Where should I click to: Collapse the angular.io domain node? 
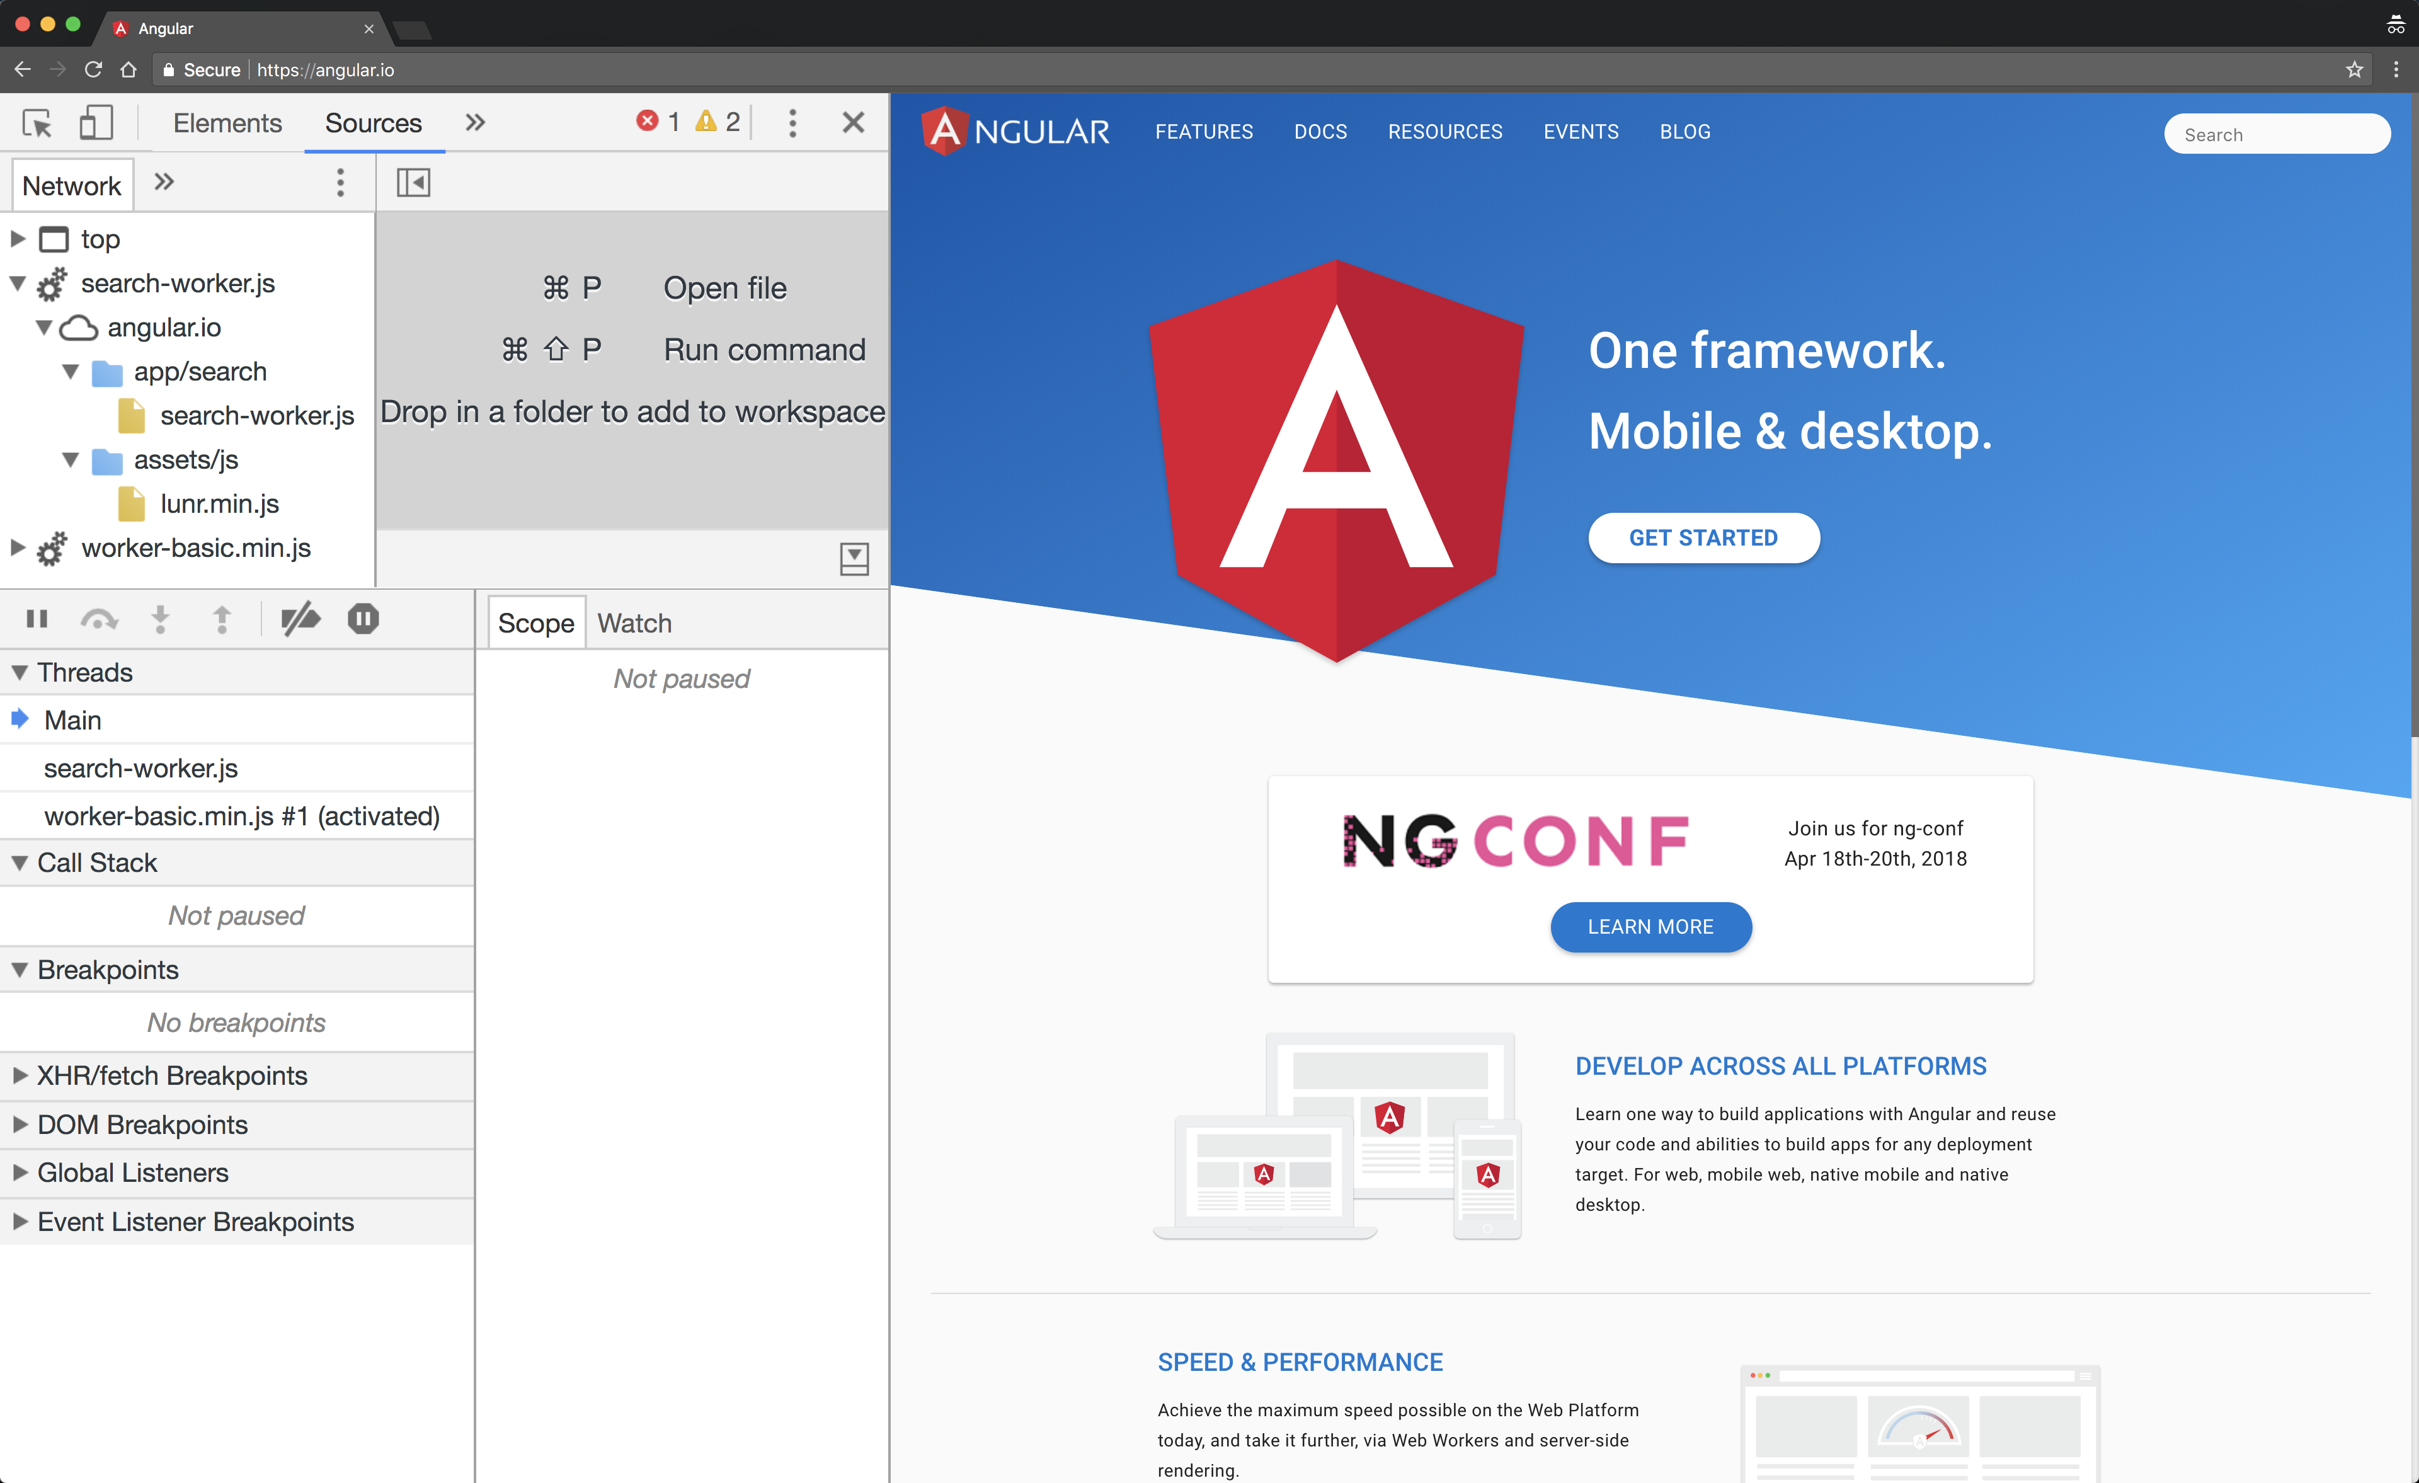[x=44, y=327]
